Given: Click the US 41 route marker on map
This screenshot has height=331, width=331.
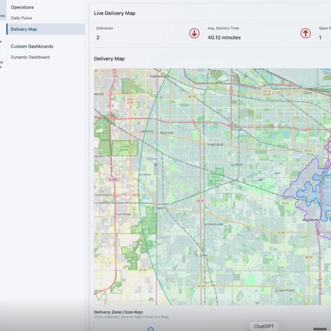Looking at the screenshot, I should 200,201.
